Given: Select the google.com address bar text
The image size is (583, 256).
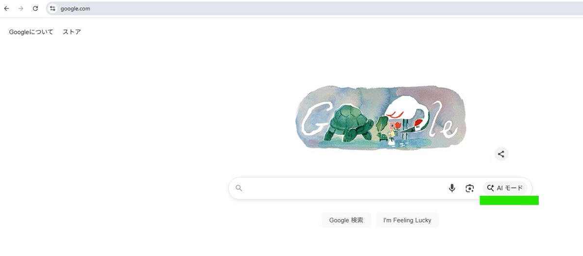Looking at the screenshot, I should tap(75, 9).
